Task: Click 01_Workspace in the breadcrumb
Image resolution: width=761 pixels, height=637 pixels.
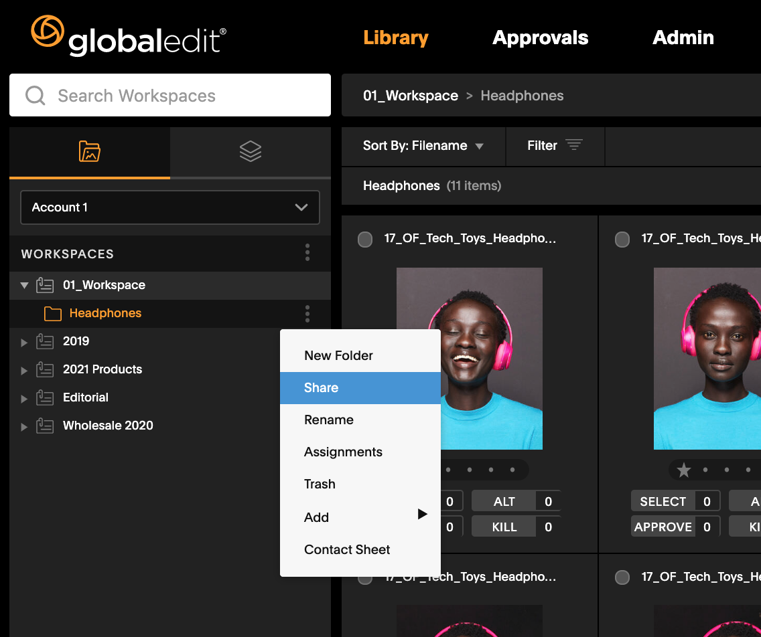Action: tap(411, 96)
